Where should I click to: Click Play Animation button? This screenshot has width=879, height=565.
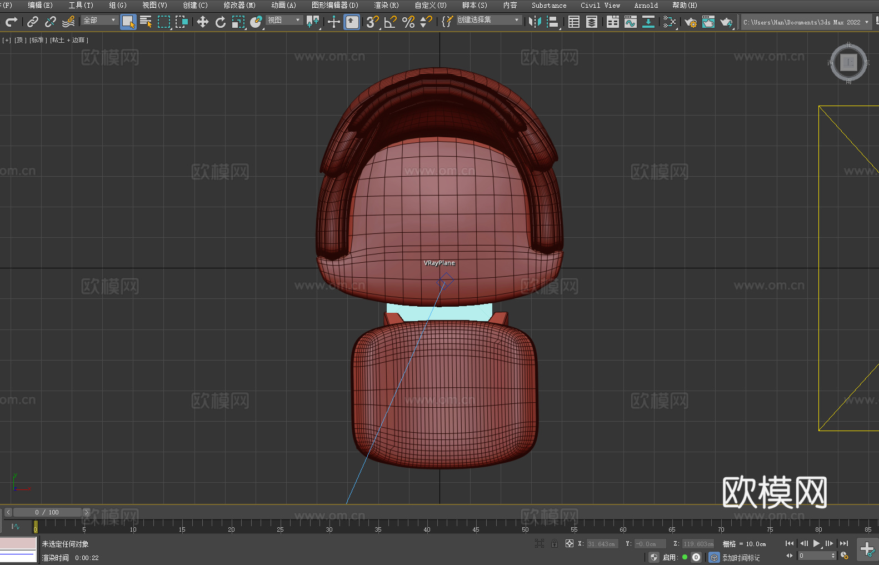point(816,543)
